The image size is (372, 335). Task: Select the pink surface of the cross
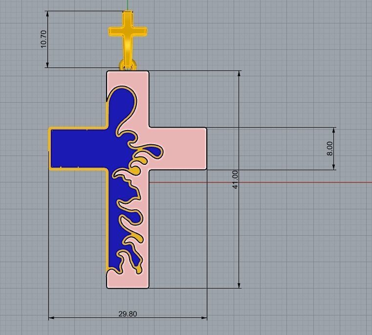(x=178, y=148)
